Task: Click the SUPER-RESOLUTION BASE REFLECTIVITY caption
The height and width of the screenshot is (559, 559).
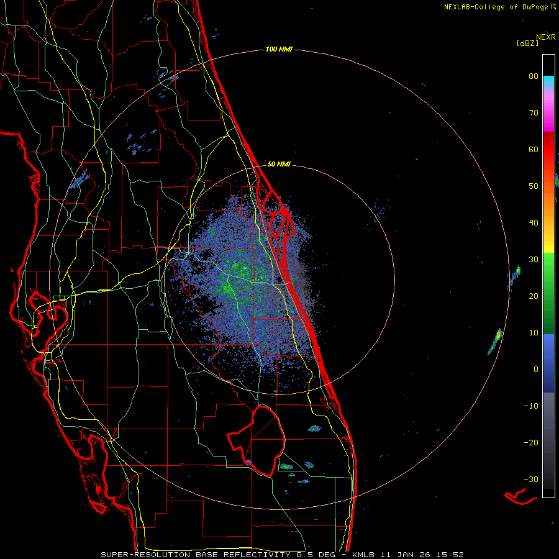Action: pyautogui.click(x=196, y=555)
